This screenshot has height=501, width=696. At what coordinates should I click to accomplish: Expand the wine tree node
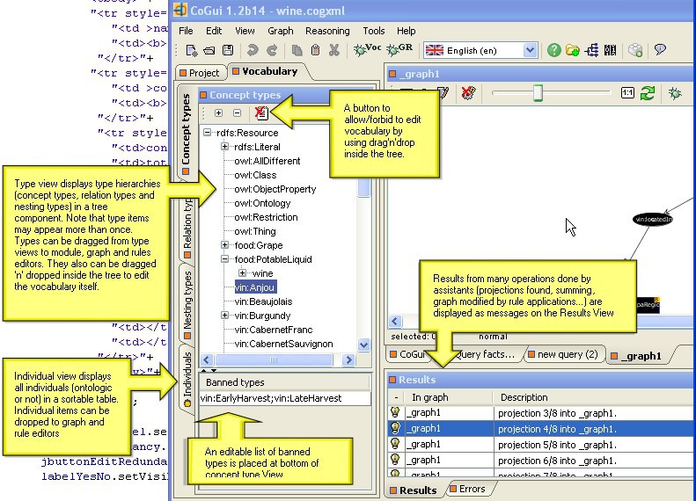point(242,273)
